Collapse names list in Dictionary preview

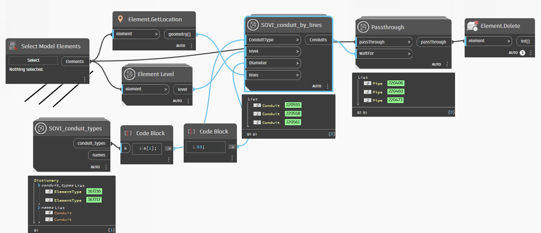(x=39, y=208)
